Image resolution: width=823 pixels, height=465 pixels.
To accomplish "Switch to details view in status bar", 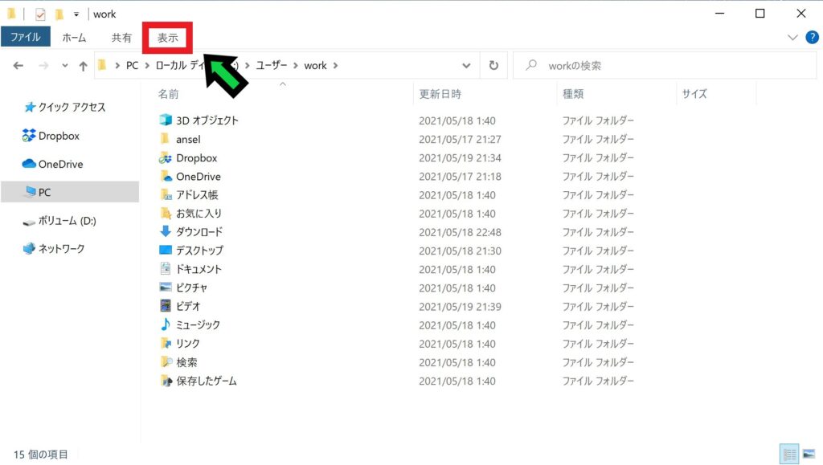I will (x=789, y=454).
